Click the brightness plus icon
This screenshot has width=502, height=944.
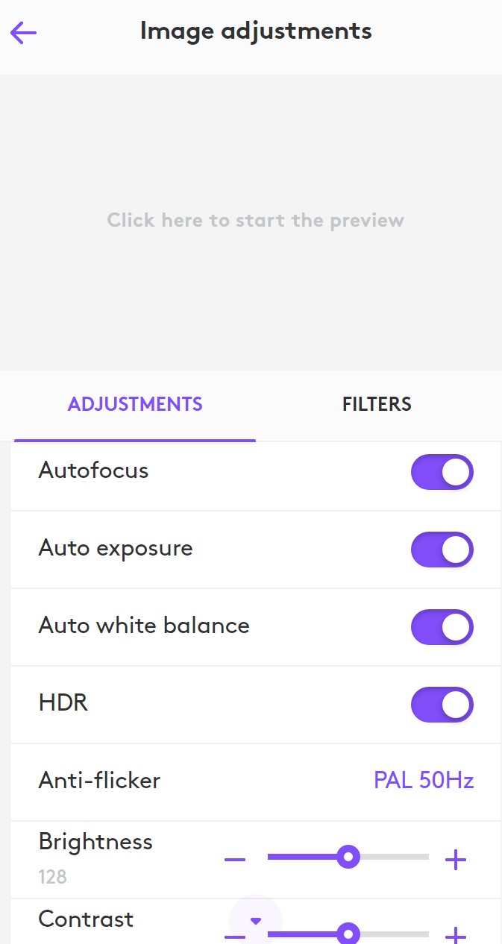[x=455, y=860]
